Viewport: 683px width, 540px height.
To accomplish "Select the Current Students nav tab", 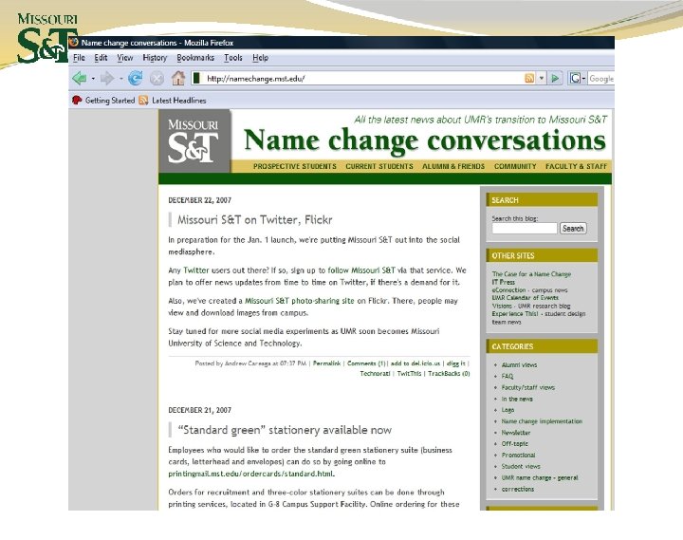I will click(x=379, y=166).
